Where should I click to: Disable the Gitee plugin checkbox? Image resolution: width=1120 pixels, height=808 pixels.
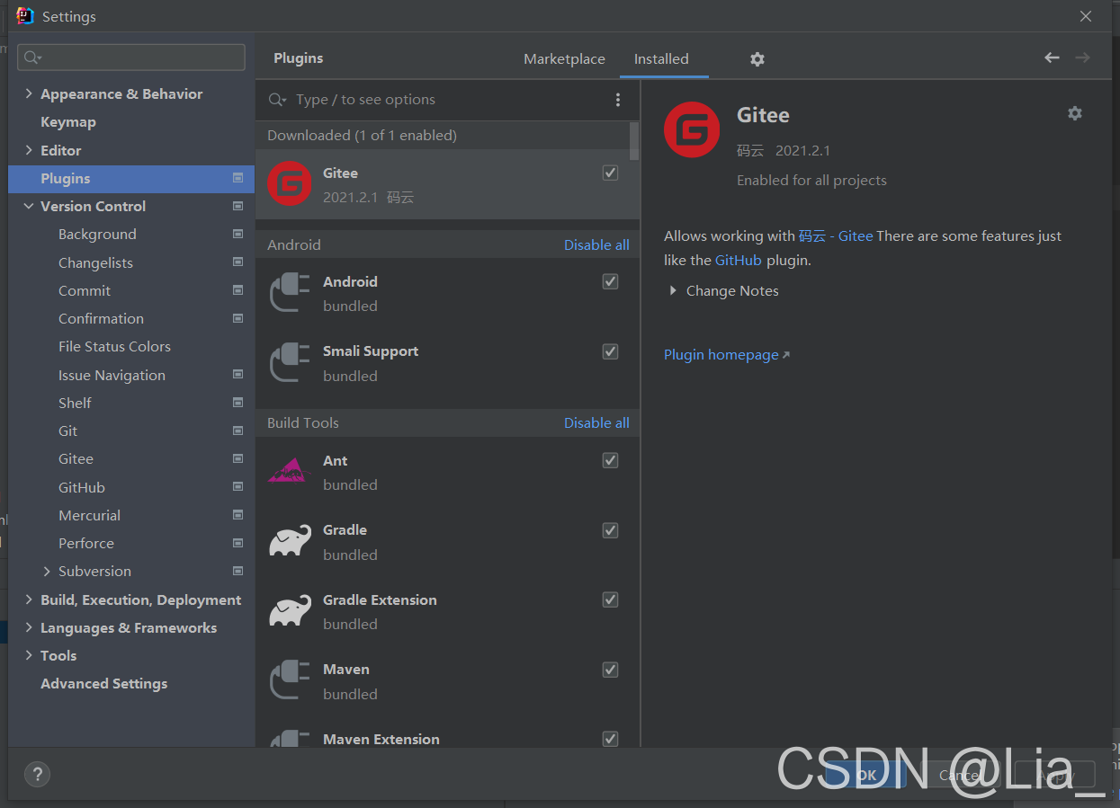point(610,173)
